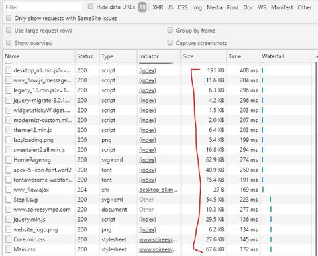Open www.soireesy initiator link of Core.min.css
Screen dimensions: 318x256
pos(158,240)
